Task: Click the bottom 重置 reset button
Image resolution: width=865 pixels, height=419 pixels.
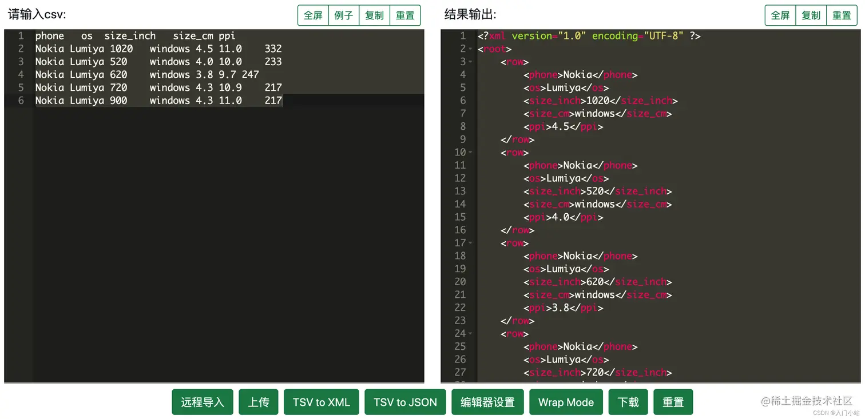Action: (x=673, y=402)
